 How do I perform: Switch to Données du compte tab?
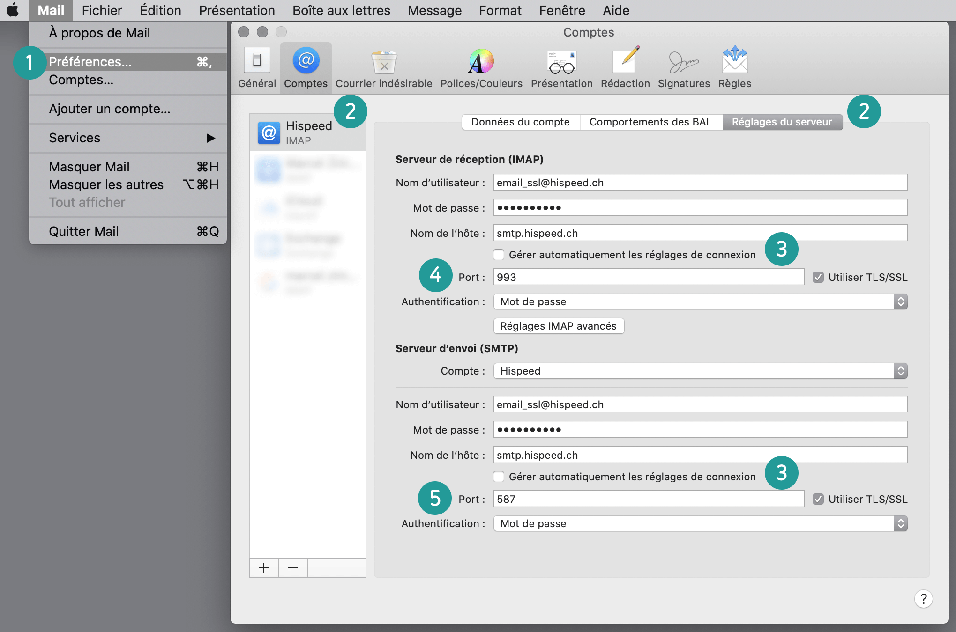[521, 122]
